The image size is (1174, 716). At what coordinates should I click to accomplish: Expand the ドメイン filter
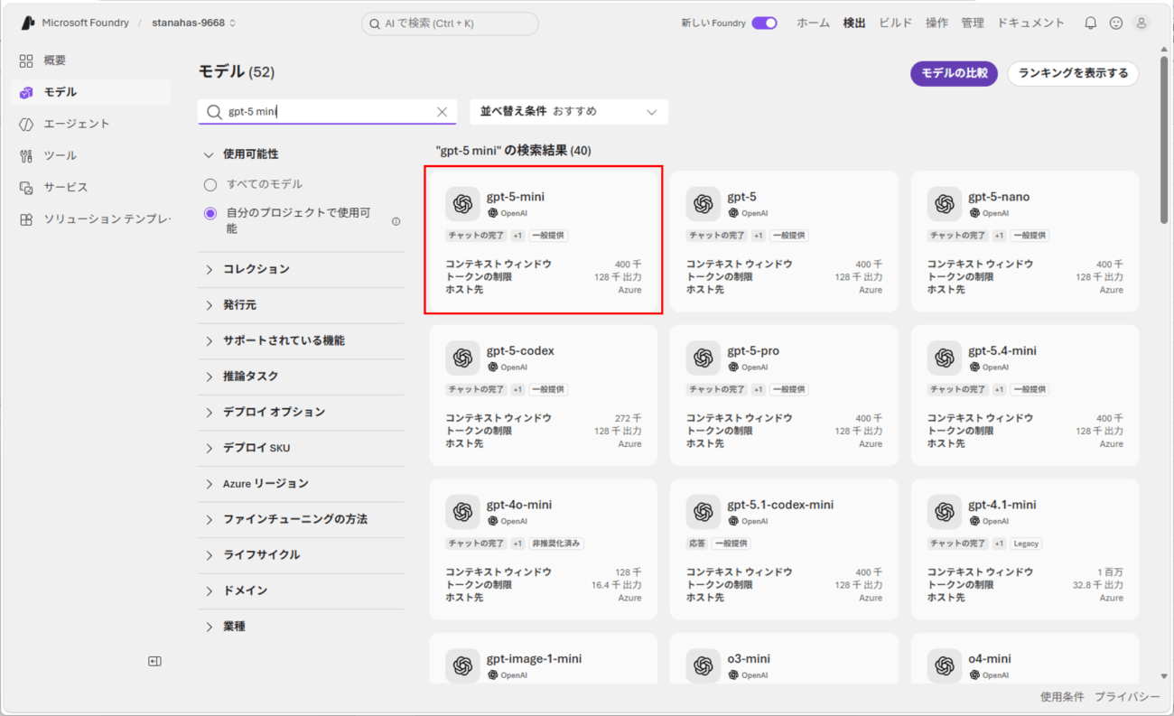301,590
